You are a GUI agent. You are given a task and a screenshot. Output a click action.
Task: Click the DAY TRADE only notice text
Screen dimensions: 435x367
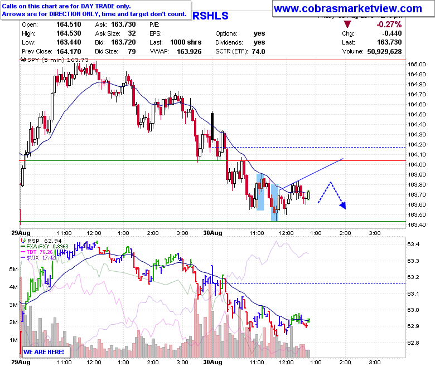click(66, 6)
